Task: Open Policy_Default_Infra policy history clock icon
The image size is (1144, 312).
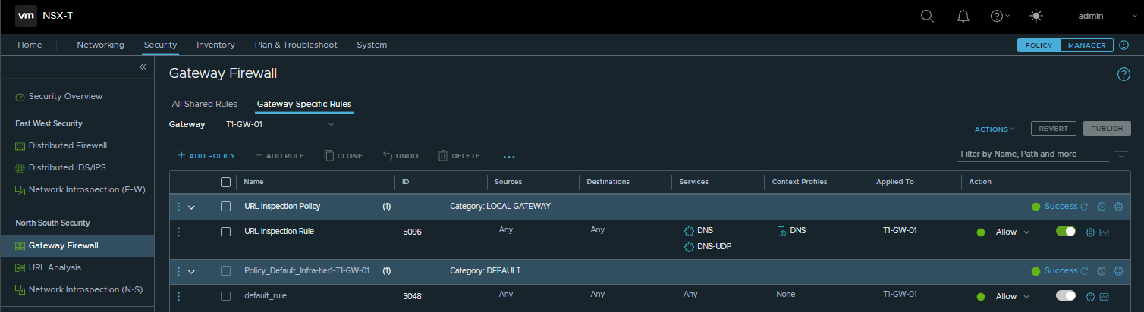Action: point(1102,271)
